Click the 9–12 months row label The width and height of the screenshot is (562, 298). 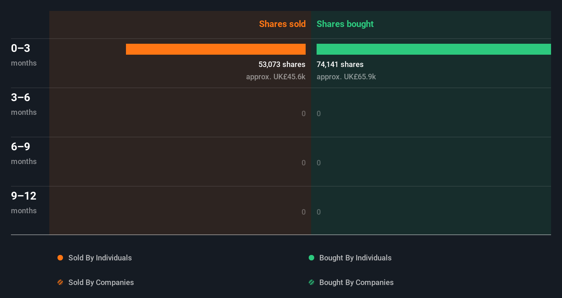pos(24,203)
